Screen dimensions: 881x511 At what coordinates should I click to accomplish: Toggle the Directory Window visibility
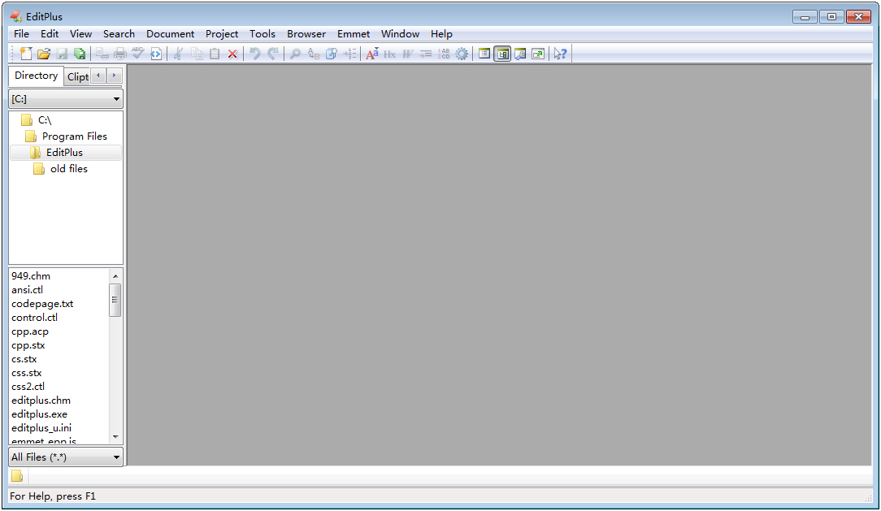pyautogui.click(x=503, y=54)
